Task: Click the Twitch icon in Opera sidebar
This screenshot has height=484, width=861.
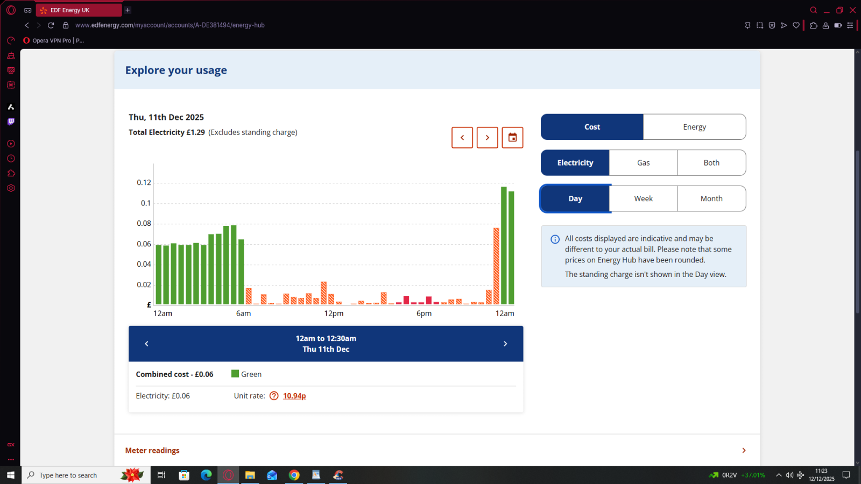Action: [x=11, y=122]
